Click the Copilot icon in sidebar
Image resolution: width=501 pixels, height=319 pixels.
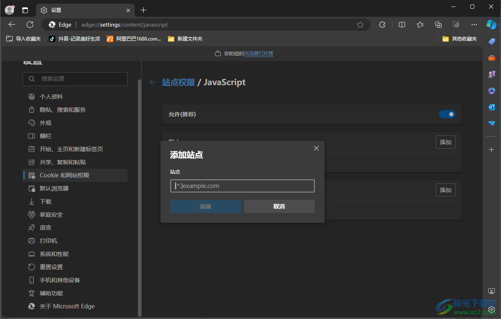(x=491, y=24)
